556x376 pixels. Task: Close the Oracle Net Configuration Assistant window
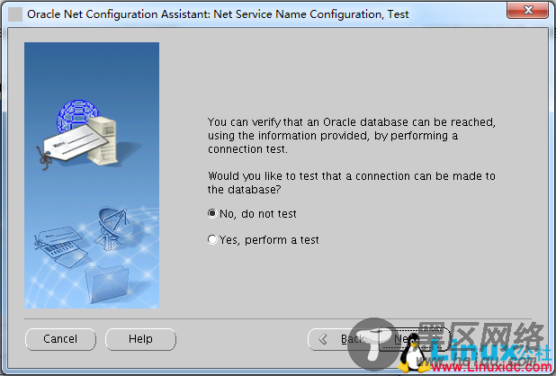tap(527, 10)
